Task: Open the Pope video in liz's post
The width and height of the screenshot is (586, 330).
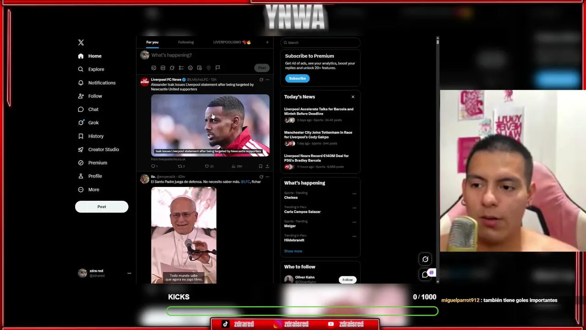Action: point(184,235)
